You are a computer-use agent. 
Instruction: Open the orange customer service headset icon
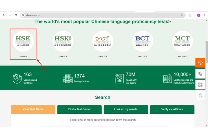(200, 63)
